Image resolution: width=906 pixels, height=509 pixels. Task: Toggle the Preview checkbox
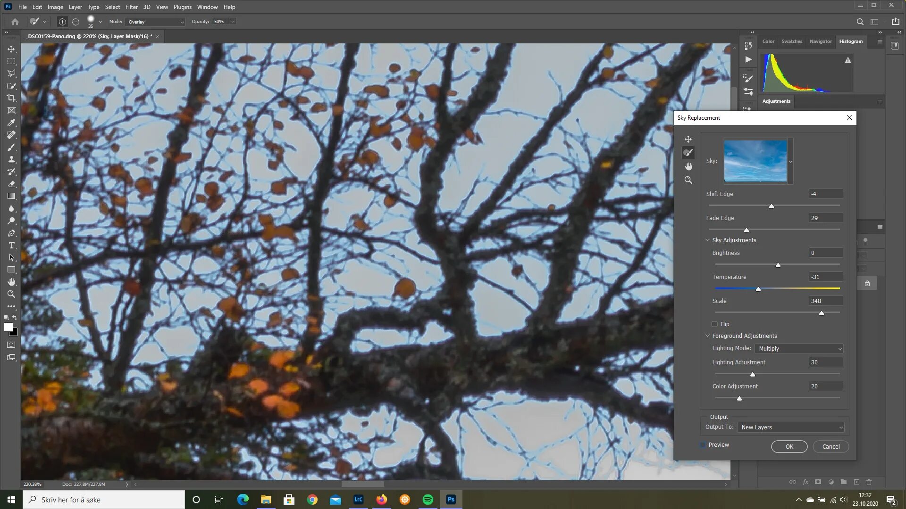point(703,445)
